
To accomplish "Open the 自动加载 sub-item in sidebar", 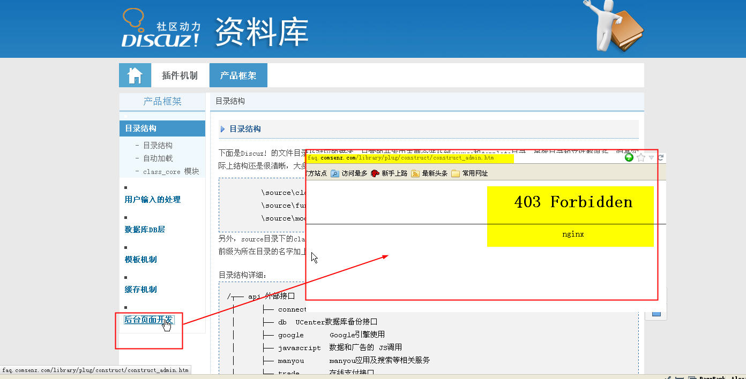I will [158, 158].
